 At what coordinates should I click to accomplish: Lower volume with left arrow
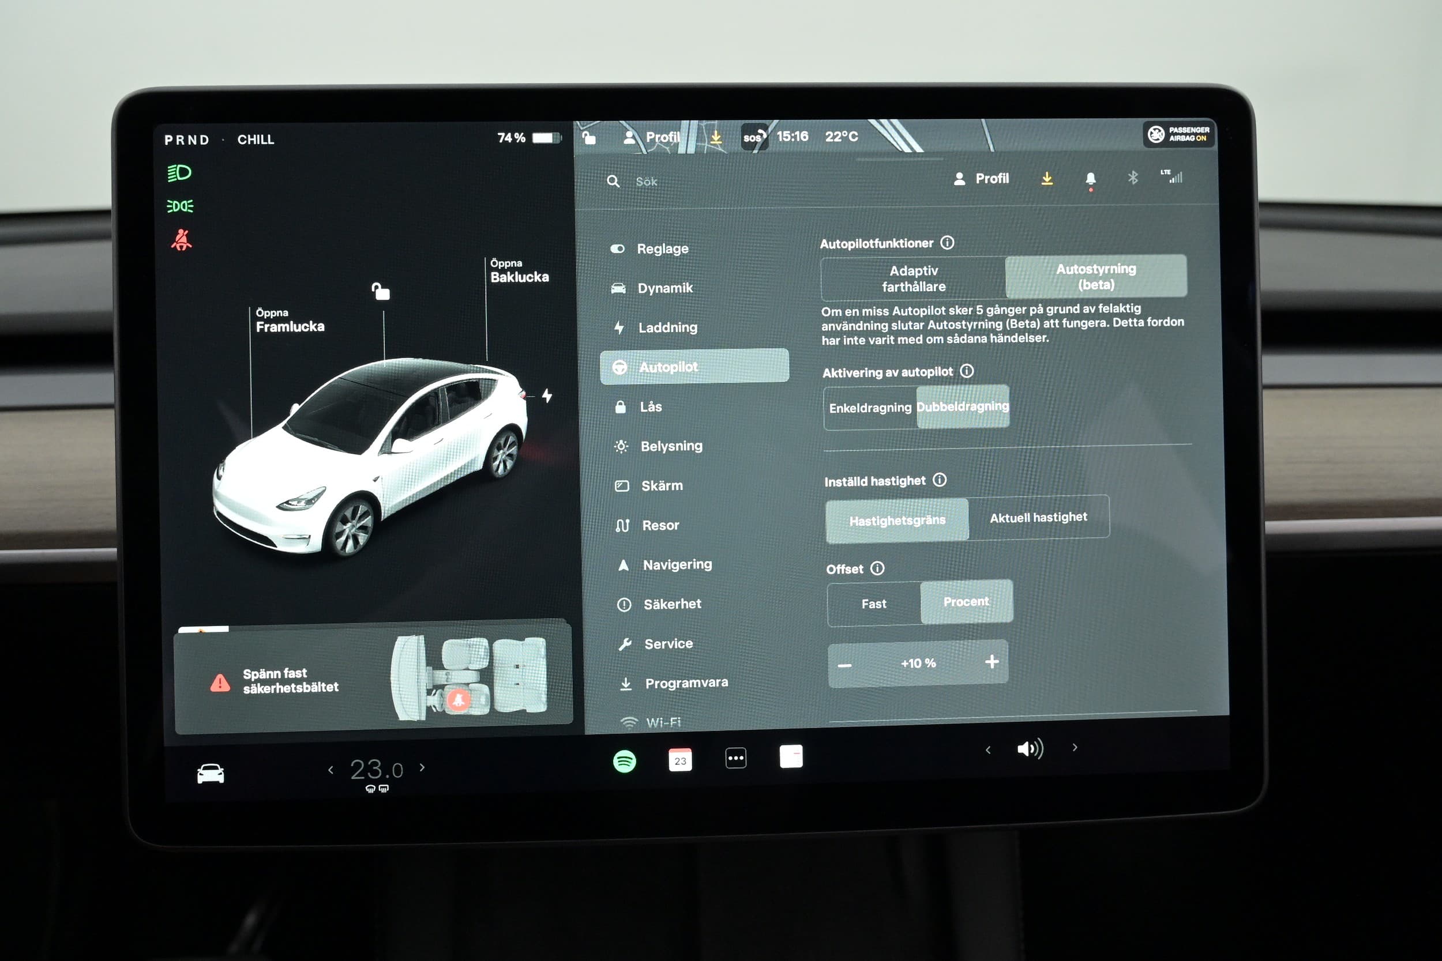tap(987, 749)
